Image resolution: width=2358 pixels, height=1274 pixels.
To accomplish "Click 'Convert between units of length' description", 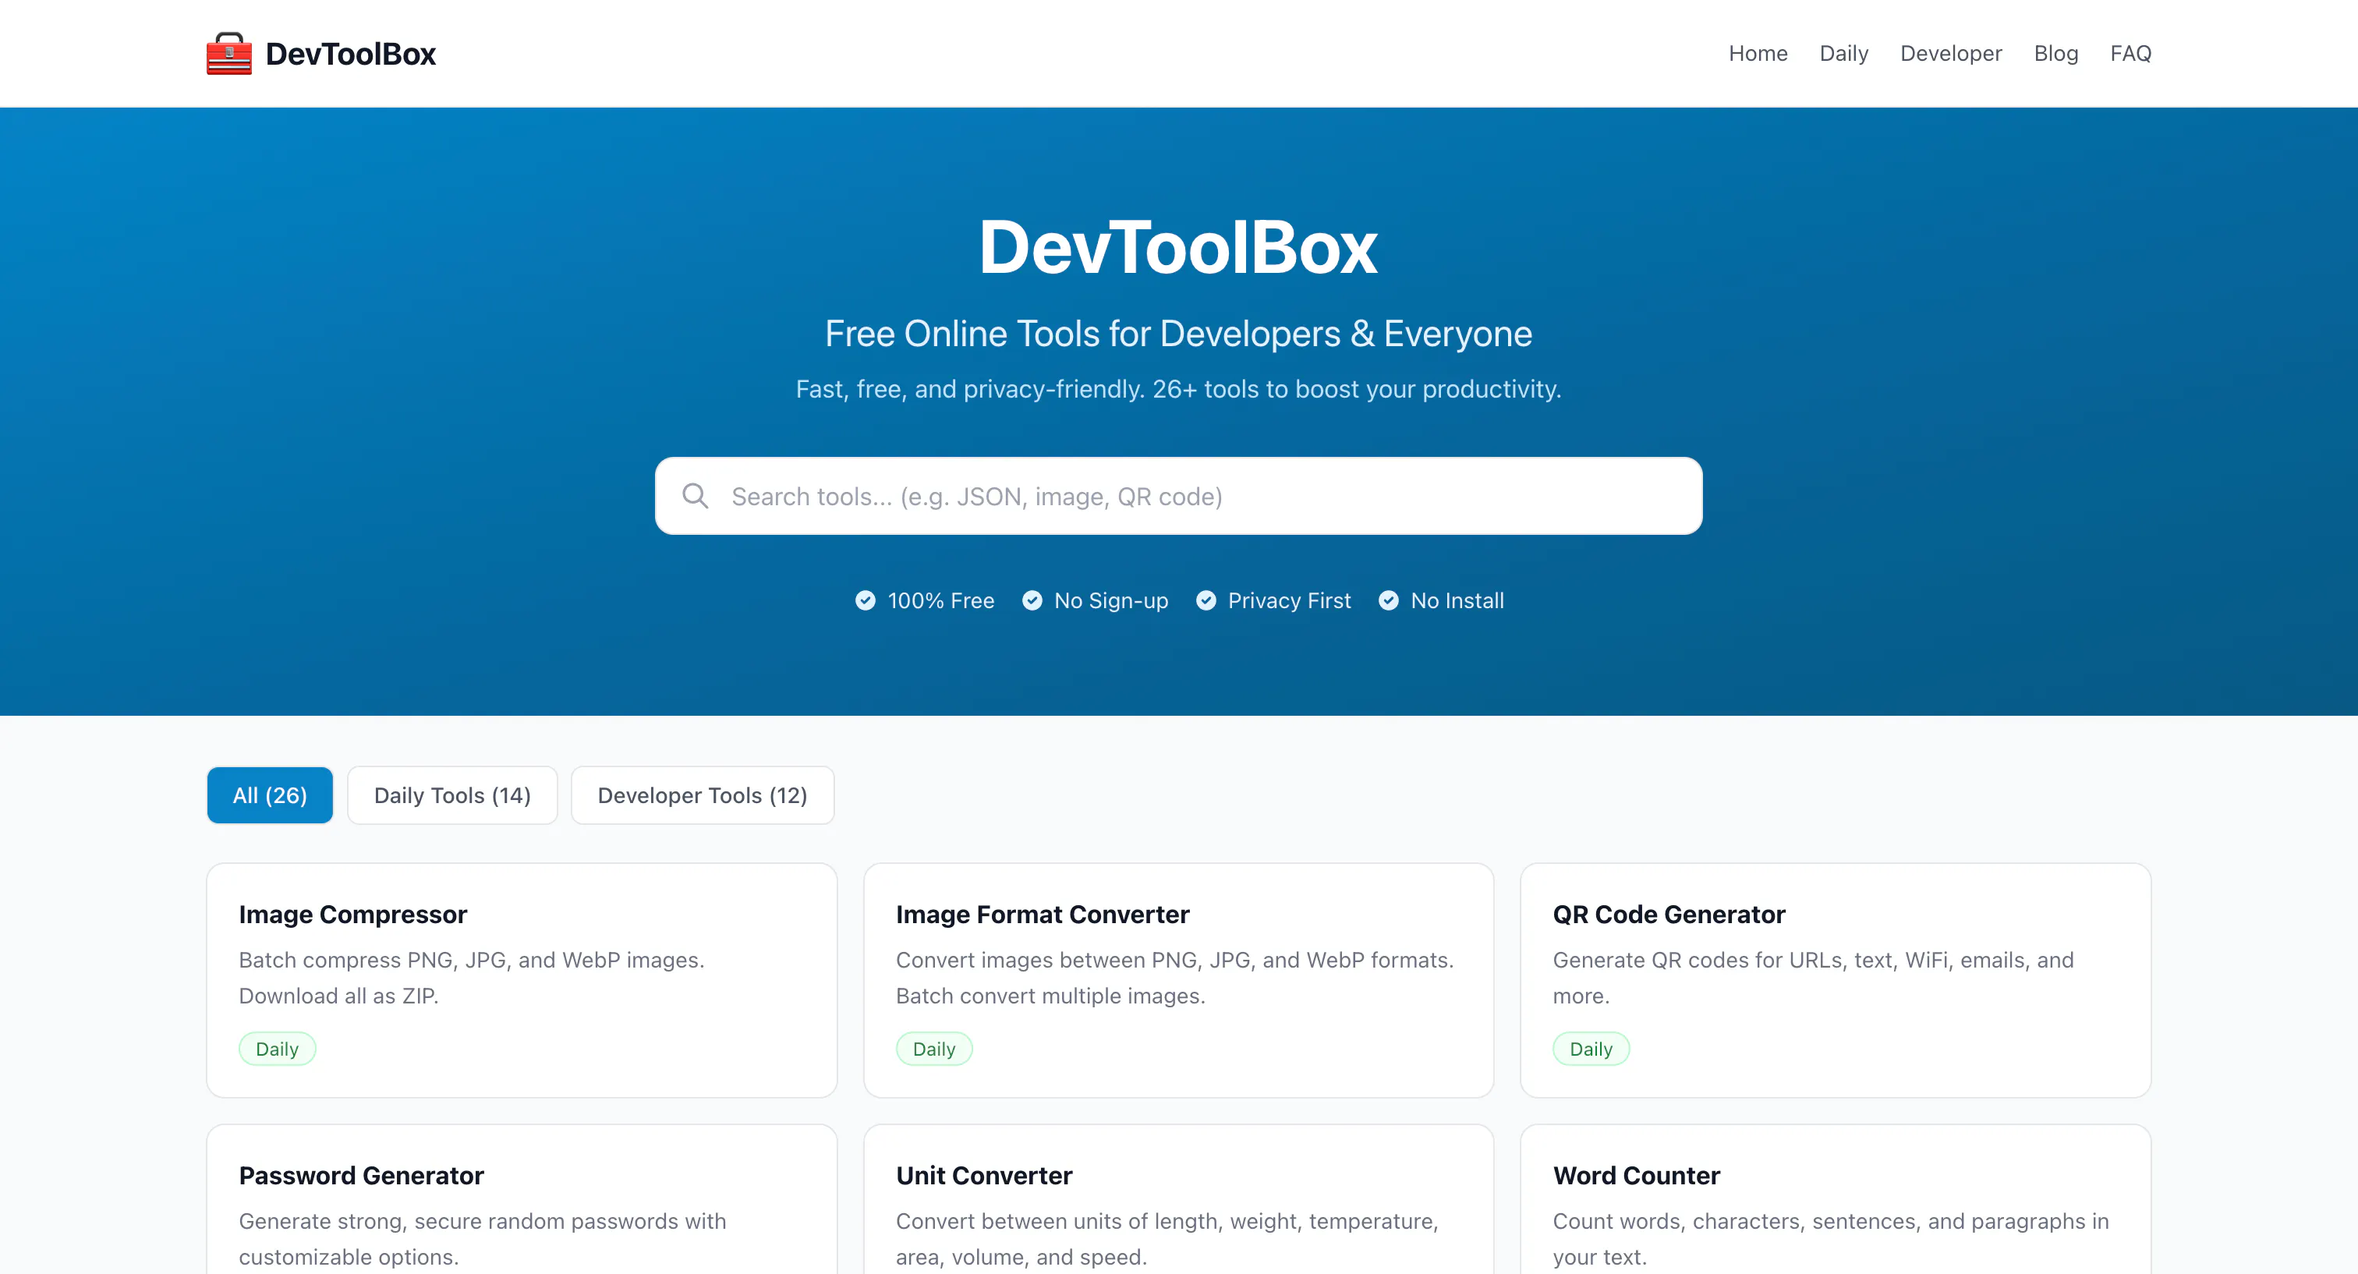I will [1167, 1238].
